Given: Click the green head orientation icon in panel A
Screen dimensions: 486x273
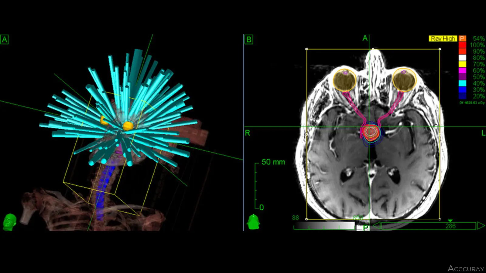Looking at the screenshot, I should tap(10, 222).
